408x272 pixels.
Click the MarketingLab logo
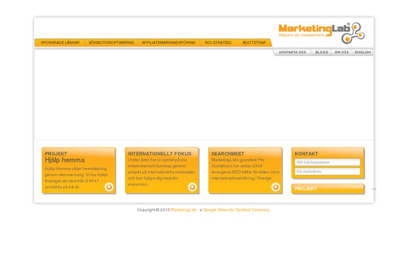[322, 33]
